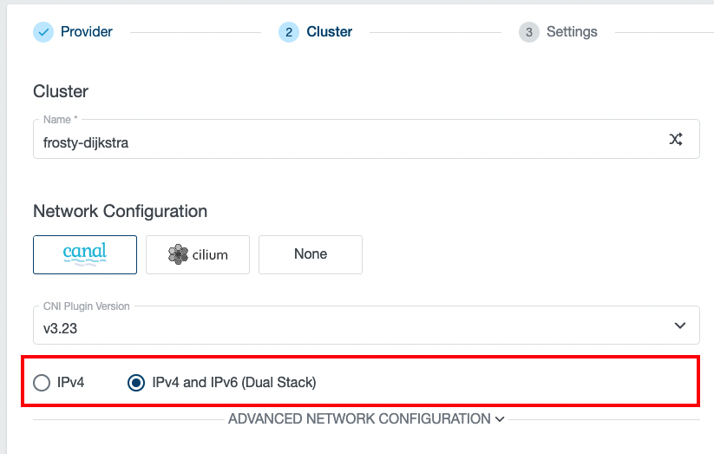Click the chevron arrow beside v3.23
The image size is (714, 454).
680,326
